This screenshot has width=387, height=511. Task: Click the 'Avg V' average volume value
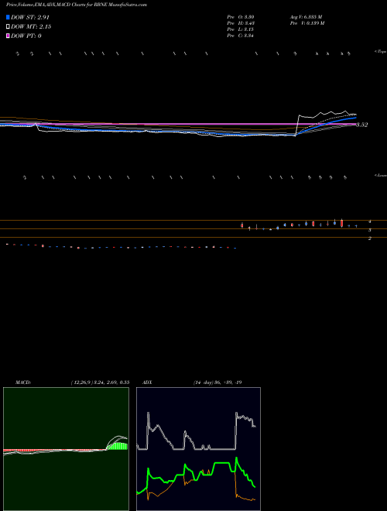(306, 17)
